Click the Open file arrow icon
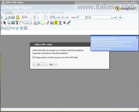139x112 pixels. pyautogui.click(x=9, y=17)
